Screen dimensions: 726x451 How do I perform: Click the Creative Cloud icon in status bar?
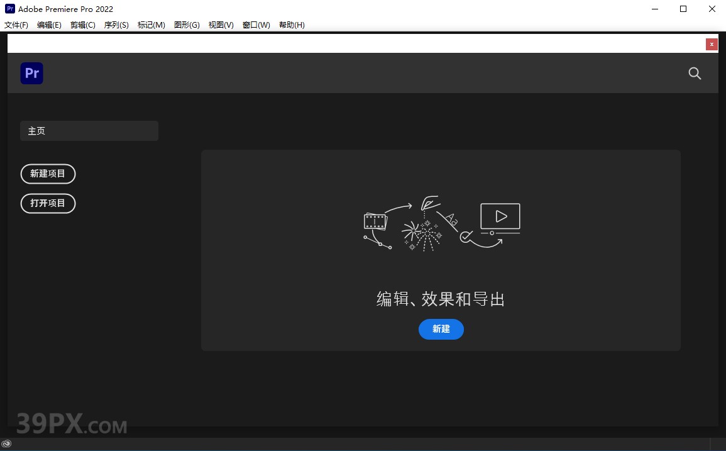click(x=6, y=443)
